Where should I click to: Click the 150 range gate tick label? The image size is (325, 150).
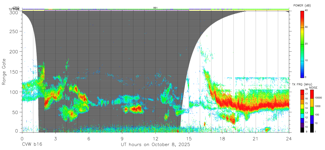[x=14, y=72]
